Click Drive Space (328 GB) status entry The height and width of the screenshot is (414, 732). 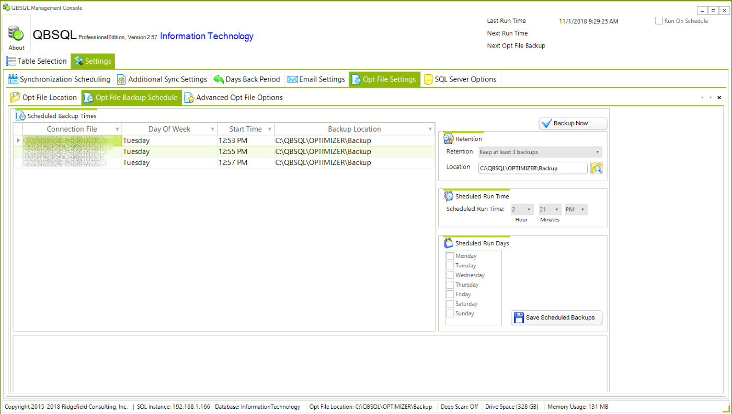[511, 407]
